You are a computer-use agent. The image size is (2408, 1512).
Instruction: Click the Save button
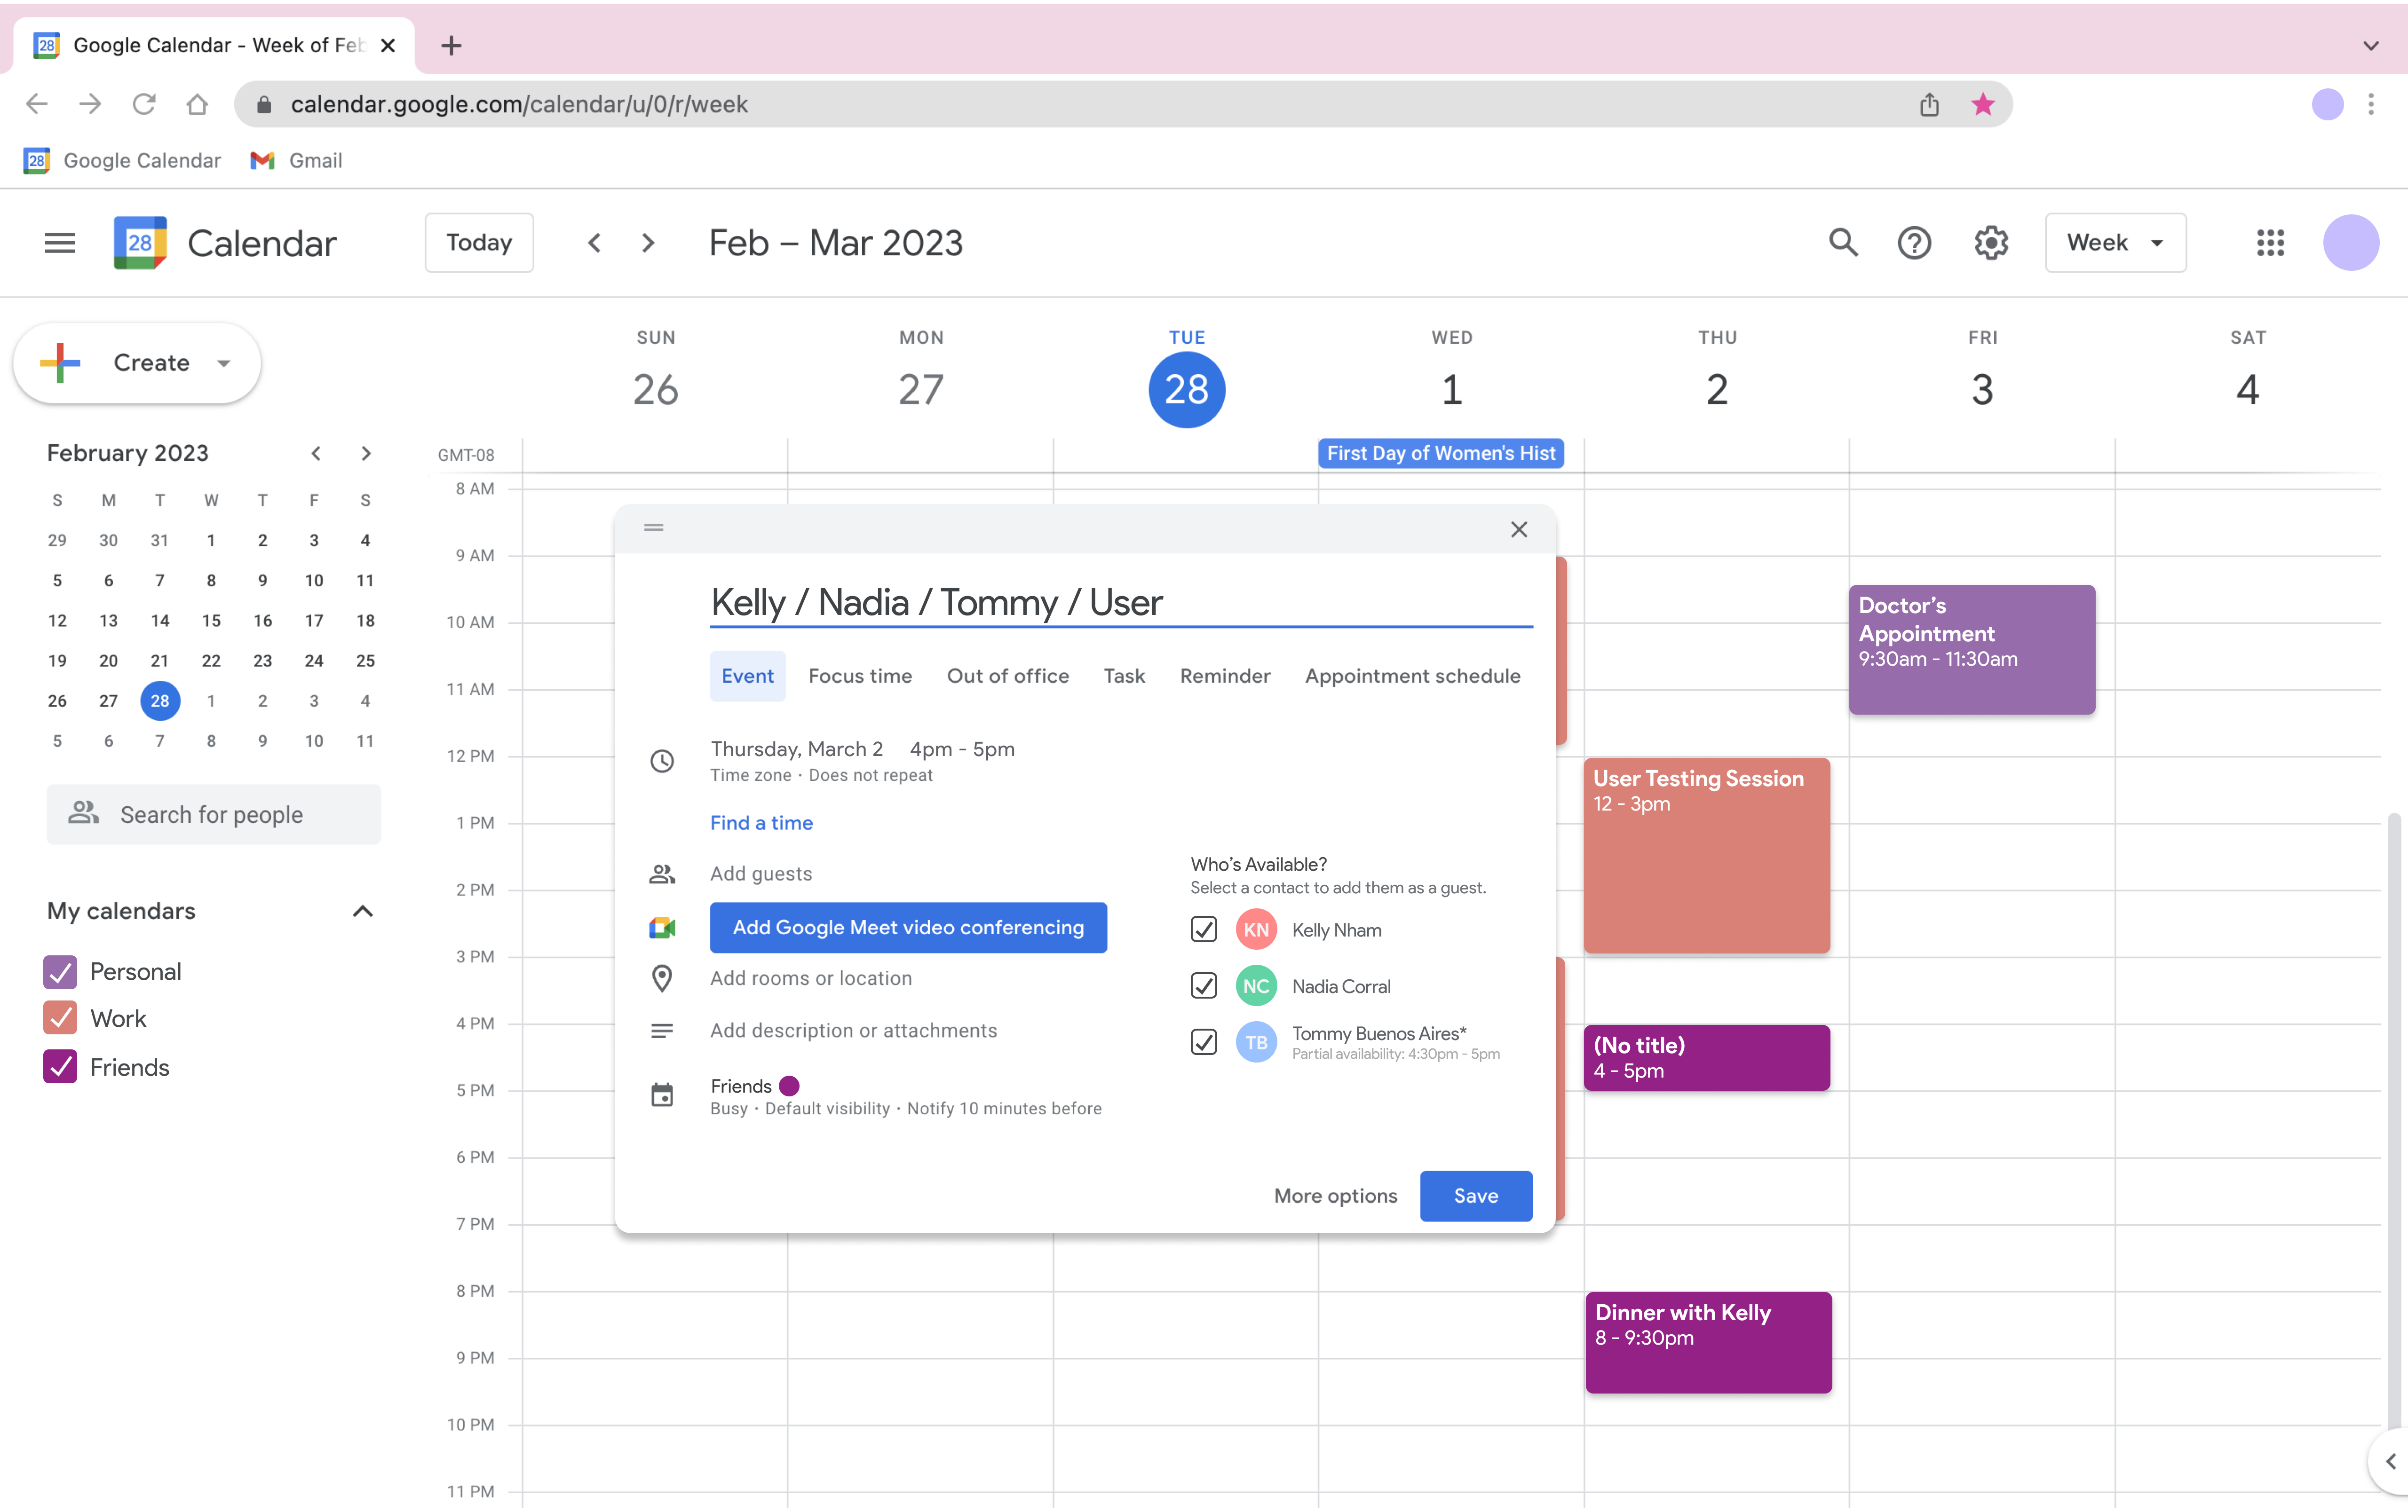1475,1196
